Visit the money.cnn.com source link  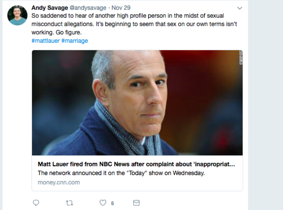click(x=59, y=182)
